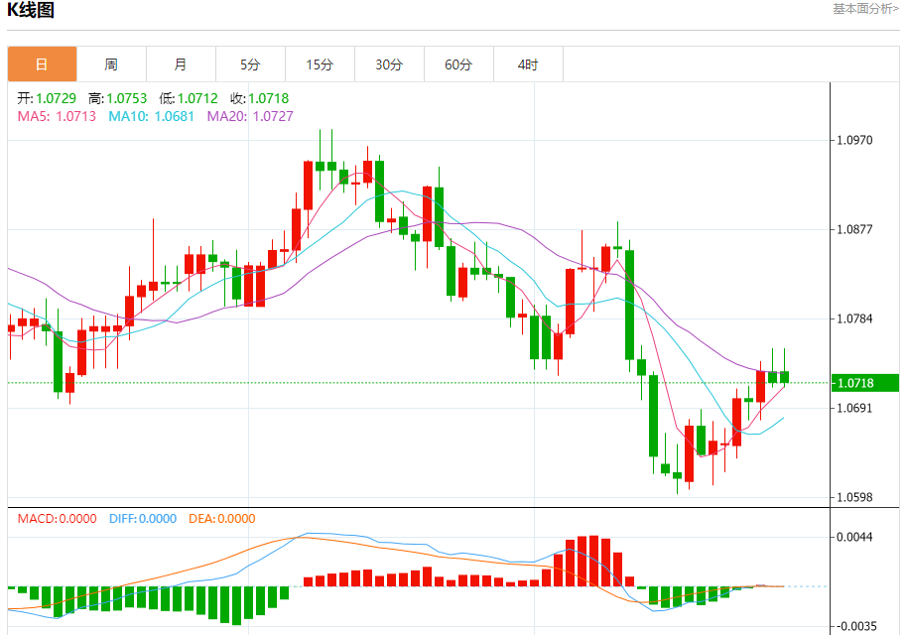Click the K线图 heading
This screenshot has height=635, width=907.
(x=31, y=10)
